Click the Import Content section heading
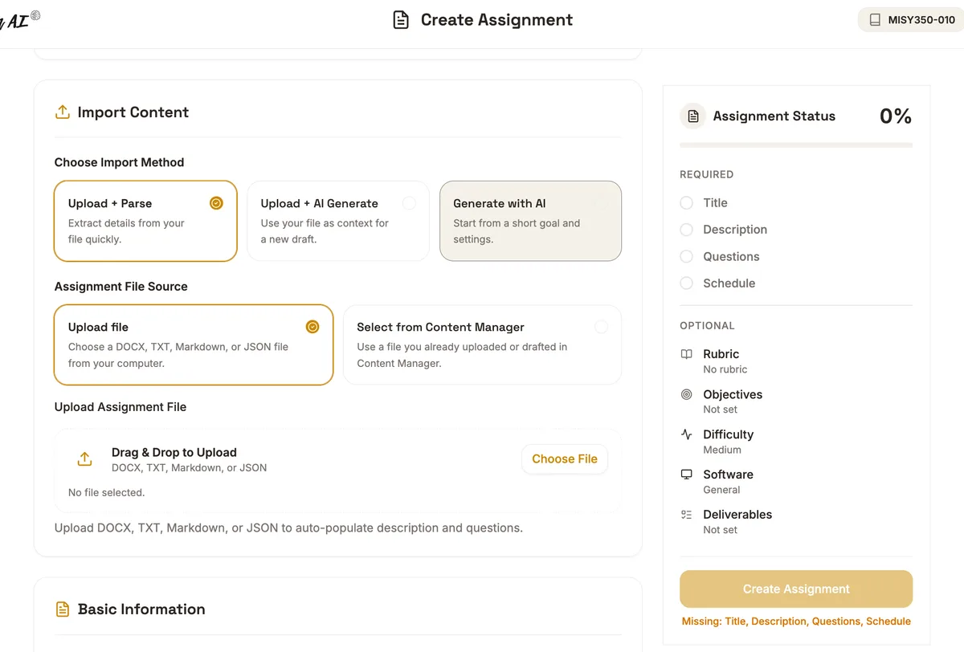The height and width of the screenshot is (652, 964). [133, 112]
